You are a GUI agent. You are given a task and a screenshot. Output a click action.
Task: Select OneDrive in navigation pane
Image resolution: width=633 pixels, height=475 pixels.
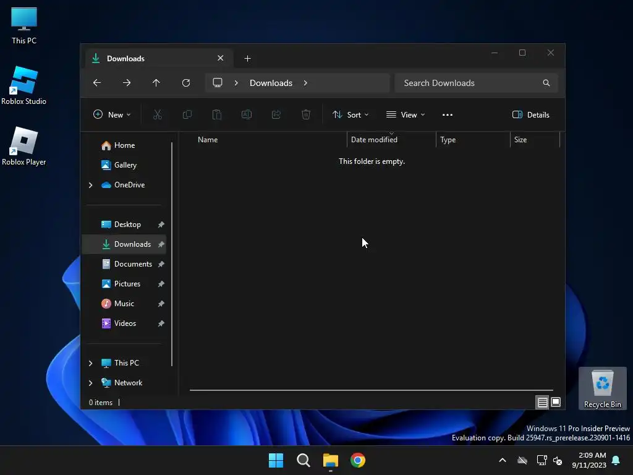(x=129, y=185)
